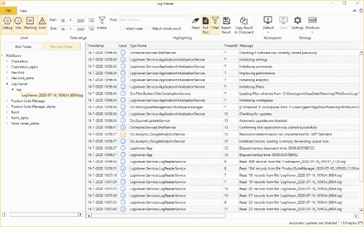
Task: Click the Add Folder button
Action: pyautogui.click(x=23, y=47)
